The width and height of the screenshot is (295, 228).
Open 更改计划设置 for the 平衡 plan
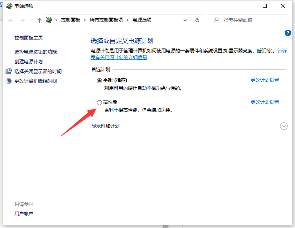(265, 80)
